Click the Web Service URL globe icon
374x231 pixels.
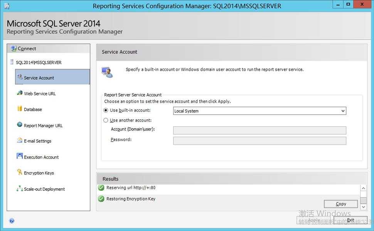(x=20, y=93)
